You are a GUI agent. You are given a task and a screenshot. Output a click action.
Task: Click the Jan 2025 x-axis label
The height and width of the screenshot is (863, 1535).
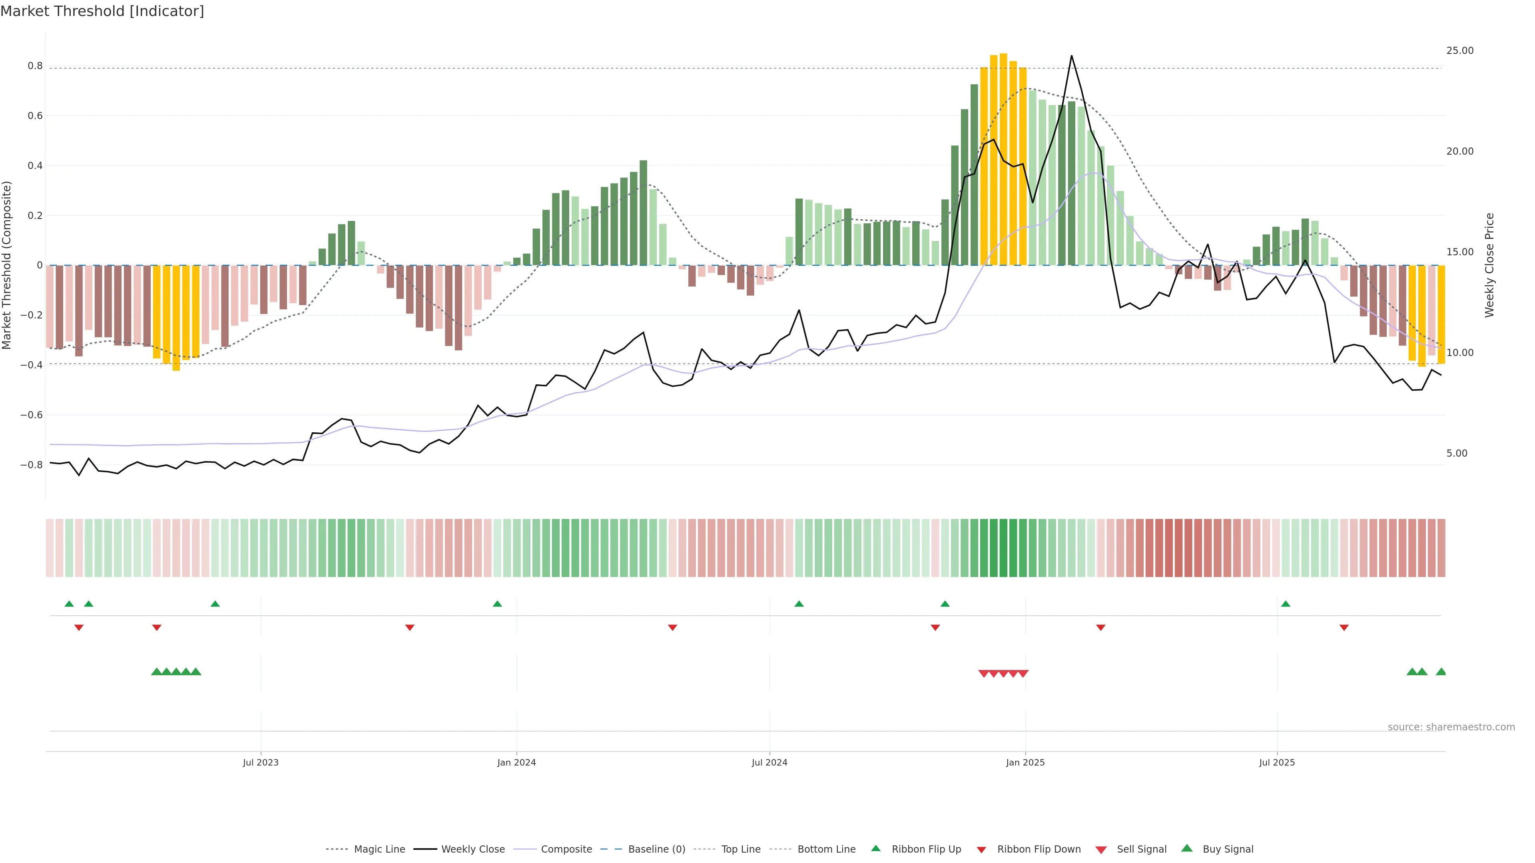1025,762
